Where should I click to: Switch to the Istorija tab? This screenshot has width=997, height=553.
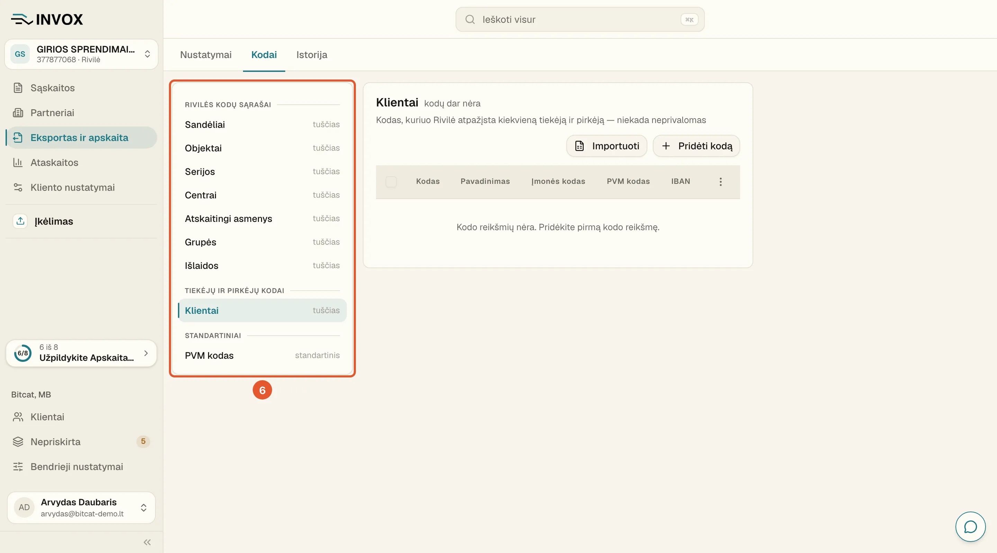coord(312,55)
